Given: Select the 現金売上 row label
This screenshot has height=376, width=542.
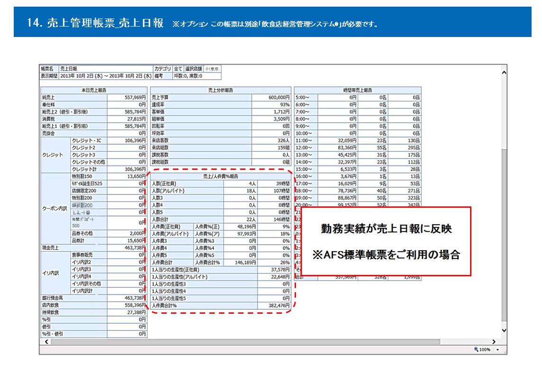Looking at the screenshot, I should tap(74, 248).
